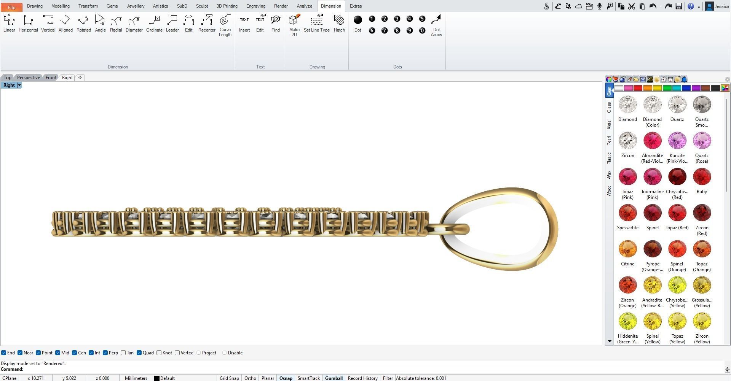The image size is (731, 381).
Task: Open the blue bell notifications panel tab
Action: [x=684, y=79]
